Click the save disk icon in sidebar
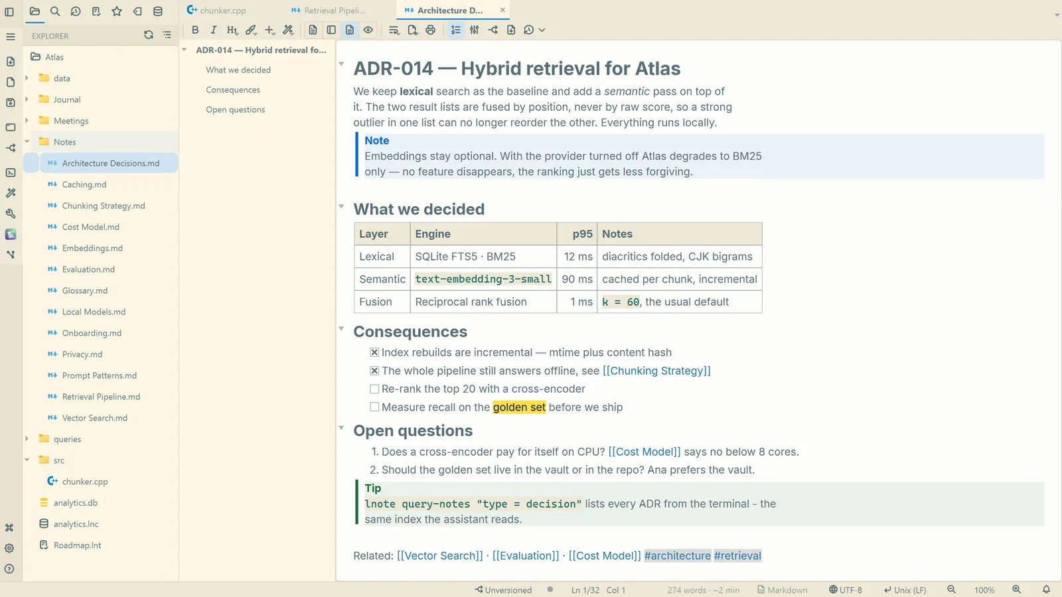The image size is (1062, 597). pos(11,103)
